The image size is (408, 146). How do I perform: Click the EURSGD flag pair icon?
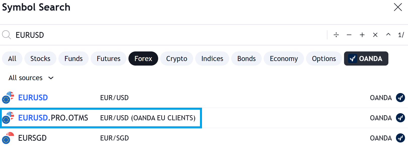click(x=8, y=138)
